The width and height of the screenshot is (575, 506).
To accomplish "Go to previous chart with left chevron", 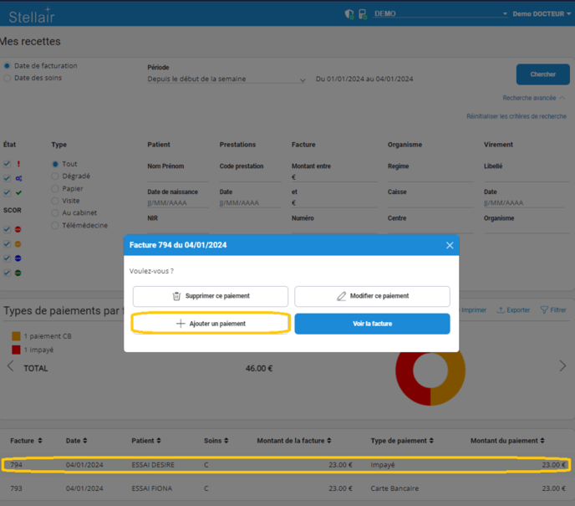I will [11, 366].
